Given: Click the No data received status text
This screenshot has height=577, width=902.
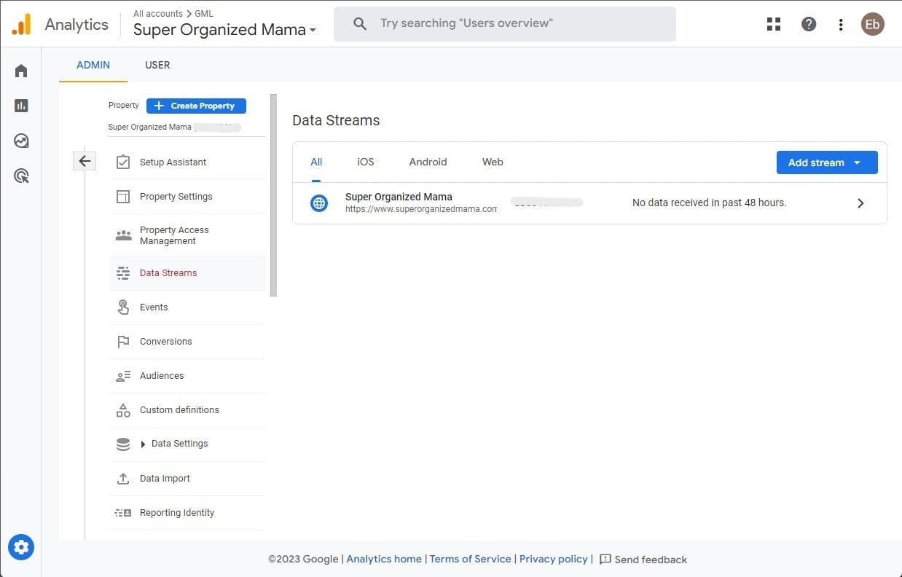Looking at the screenshot, I should pos(709,203).
